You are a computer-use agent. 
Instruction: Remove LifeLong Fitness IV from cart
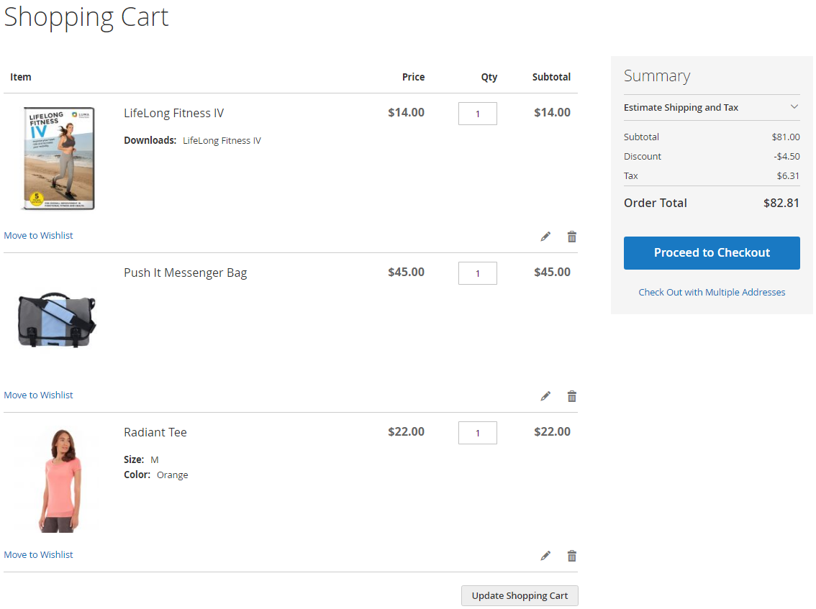(x=572, y=237)
